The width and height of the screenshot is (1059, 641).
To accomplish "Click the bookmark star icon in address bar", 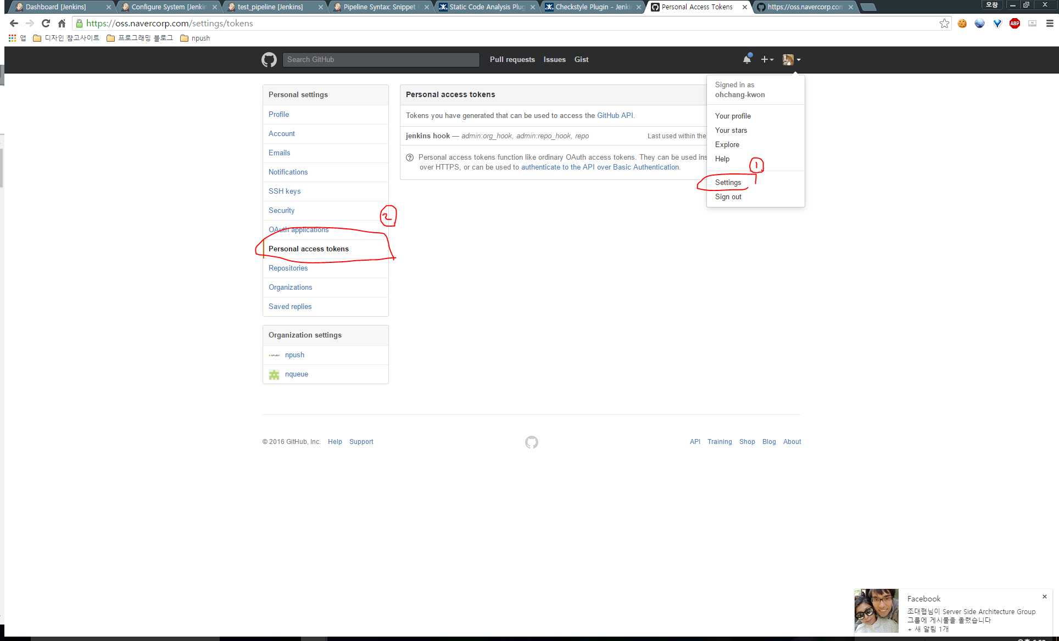I will [x=944, y=24].
